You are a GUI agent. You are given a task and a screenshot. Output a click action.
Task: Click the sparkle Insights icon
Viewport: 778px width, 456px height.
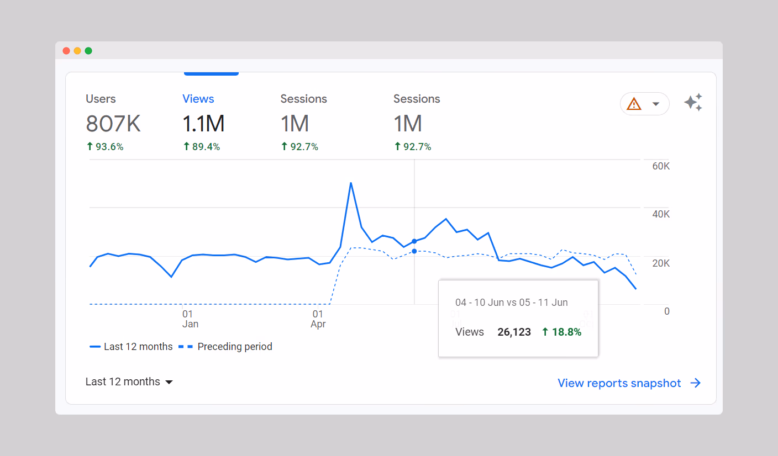[x=693, y=103]
